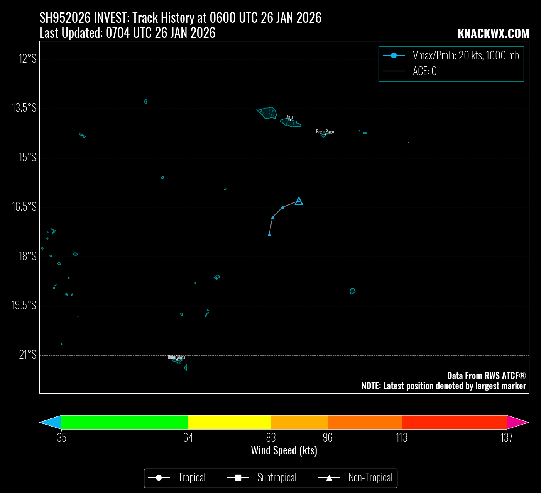Select the southernmost triangle track marker
541x493 pixels.
pyautogui.click(x=269, y=234)
